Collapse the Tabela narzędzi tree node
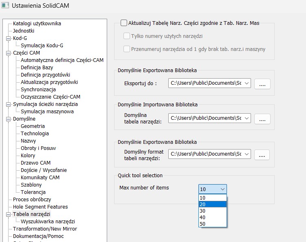The height and width of the screenshot is (242, 306). (8, 214)
